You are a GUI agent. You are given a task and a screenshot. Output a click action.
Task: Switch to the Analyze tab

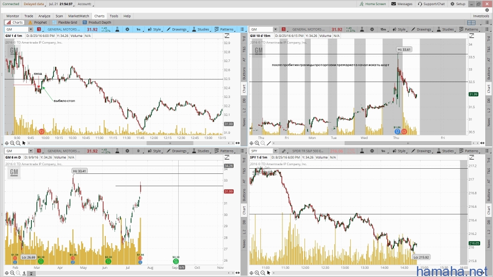tap(44, 16)
